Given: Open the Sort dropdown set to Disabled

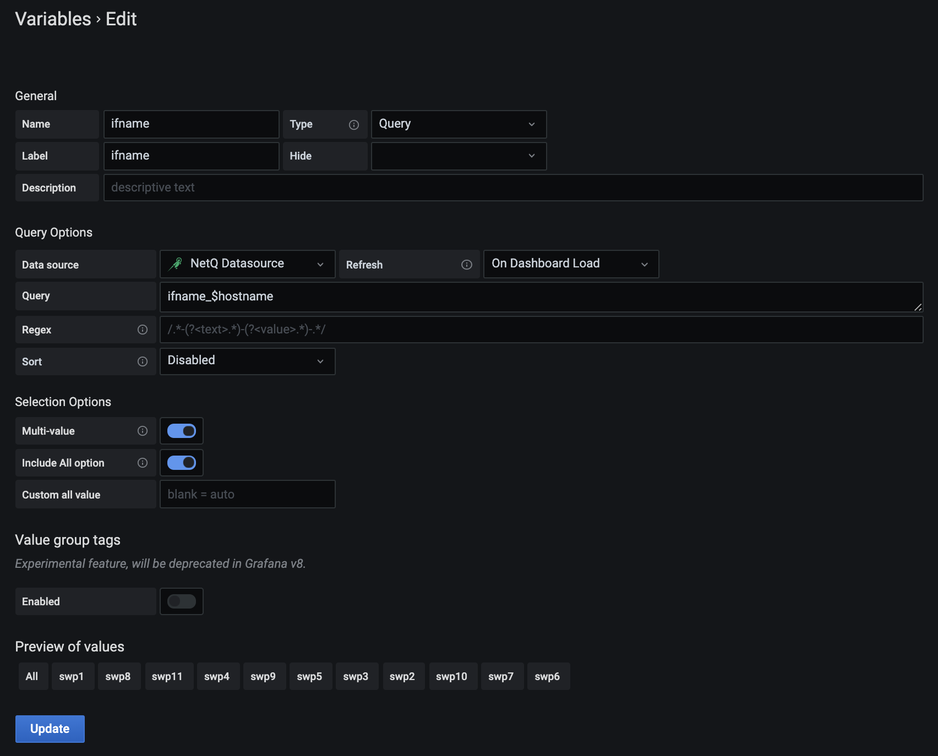Looking at the screenshot, I should click(x=247, y=361).
